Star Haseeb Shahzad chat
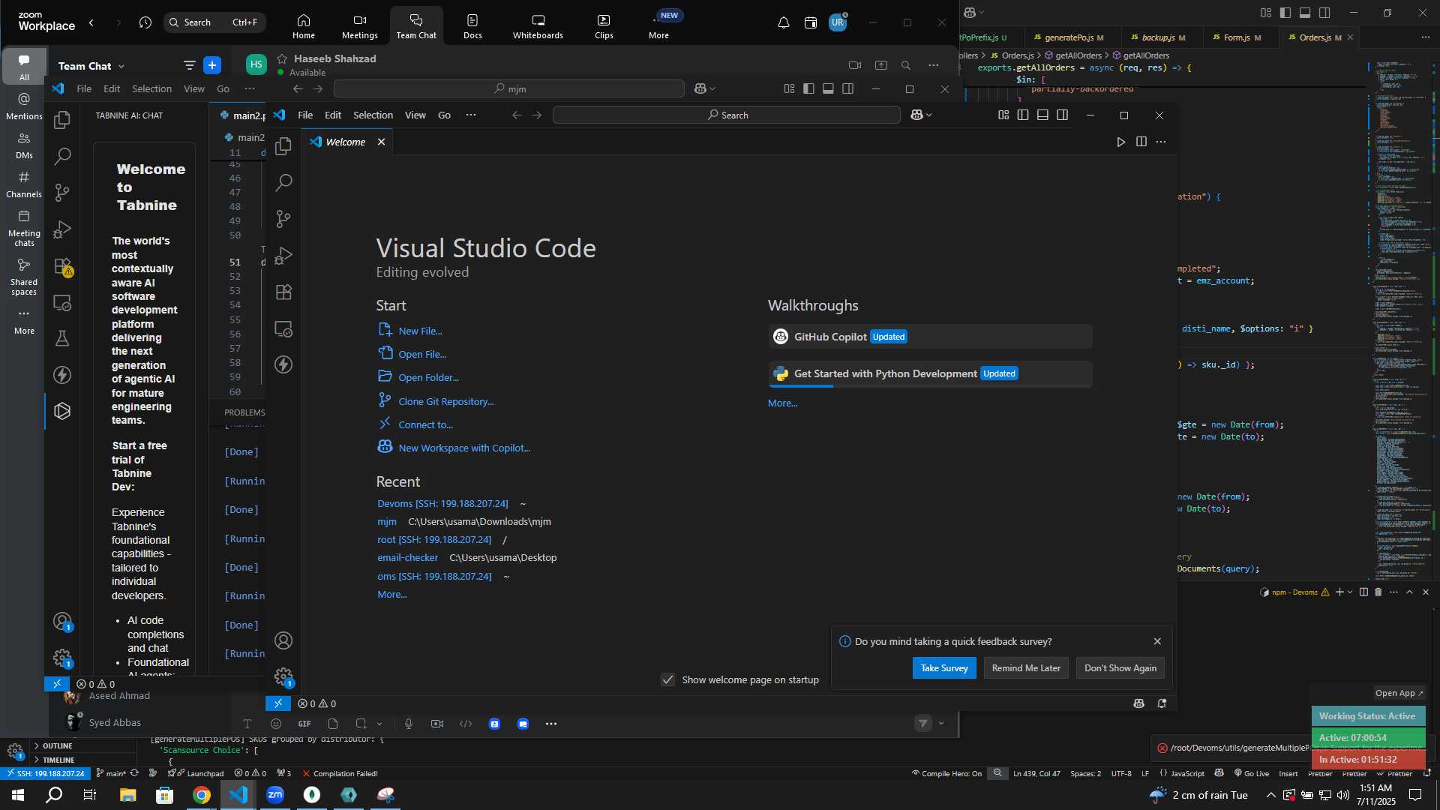The image size is (1440, 810). click(282, 58)
